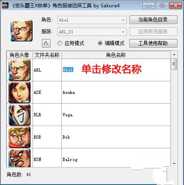Click the 文件夹名称 column header
Image resolution: width=184 pixels, height=185 pixels.
click(x=47, y=55)
